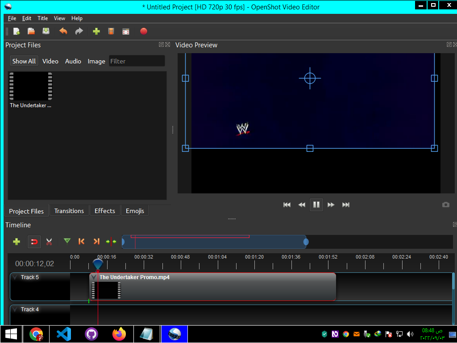Open Firefox from the taskbar
The width and height of the screenshot is (457, 343).
tap(119, 334)
